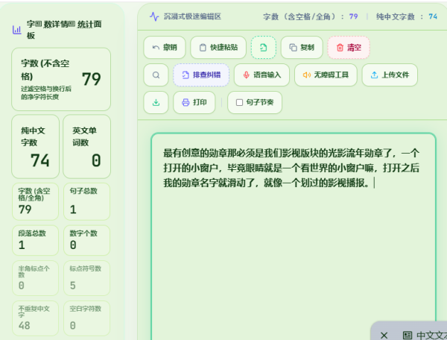This screenshot has height=340, width=447.
Task: Select the 字数 (不含空格) stat card
Action: tap(61, 79)
